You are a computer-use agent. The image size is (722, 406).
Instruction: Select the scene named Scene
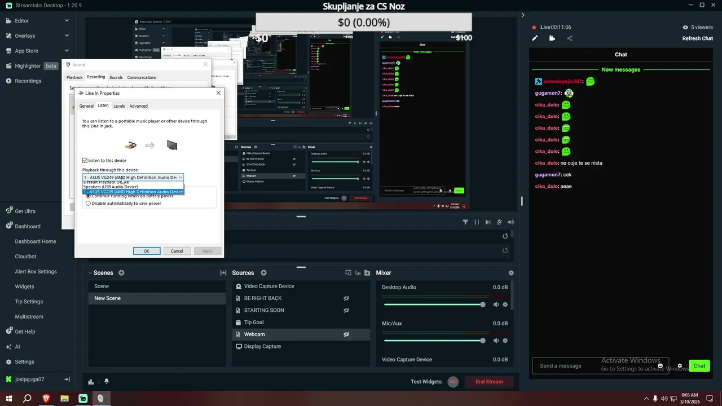(x=157, y=286)
